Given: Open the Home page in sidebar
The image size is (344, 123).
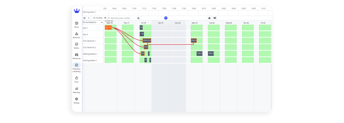Looking at the screenshot, I should point(77,25).
